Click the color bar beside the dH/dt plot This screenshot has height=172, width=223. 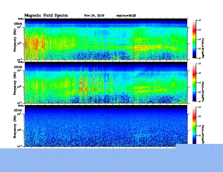194,39
